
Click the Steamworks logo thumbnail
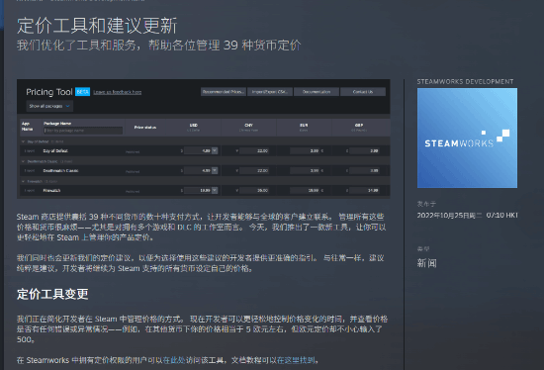point(467,138)
